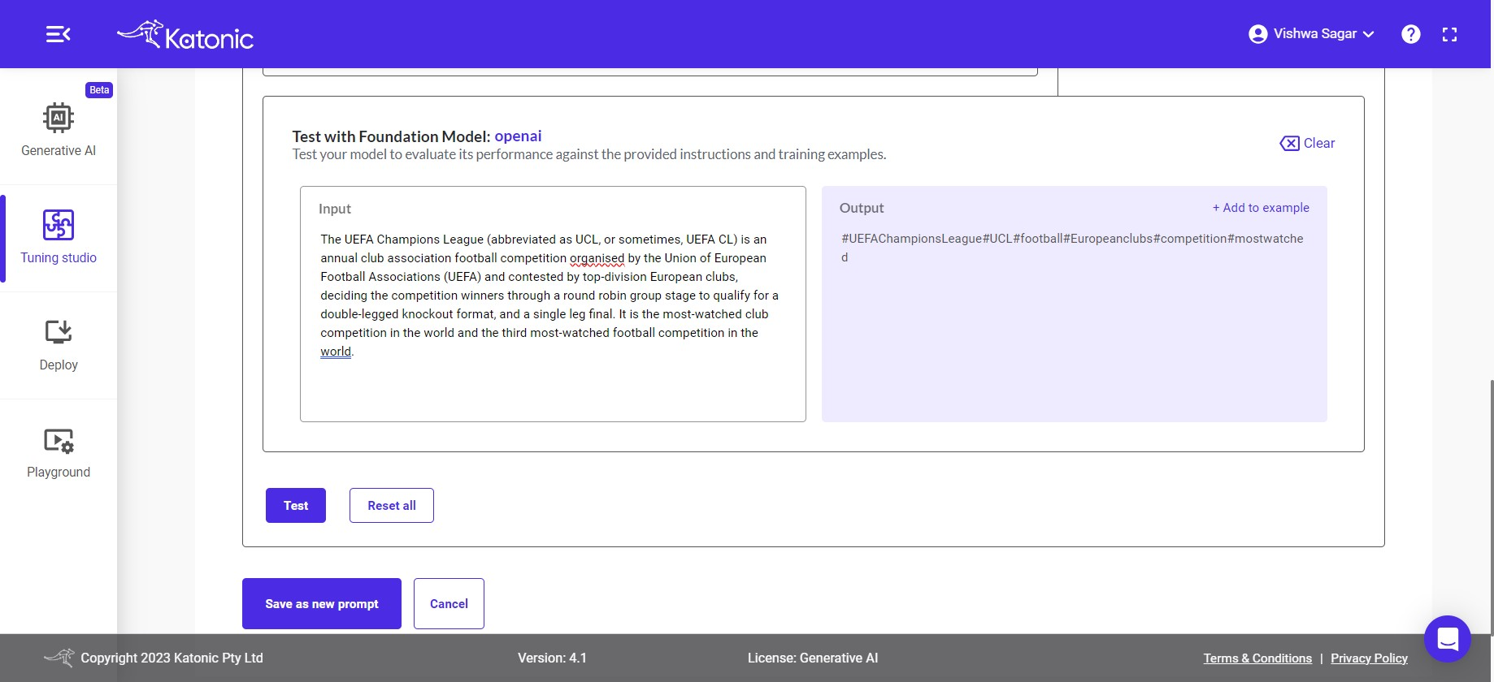Click the Cancel button
1494x682 pixels.
(449, 603)
